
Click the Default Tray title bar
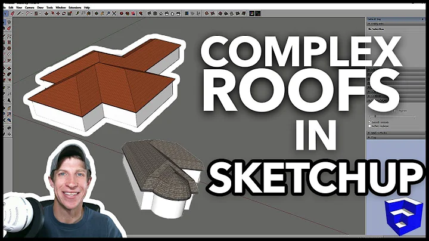(x=395, y=19)
